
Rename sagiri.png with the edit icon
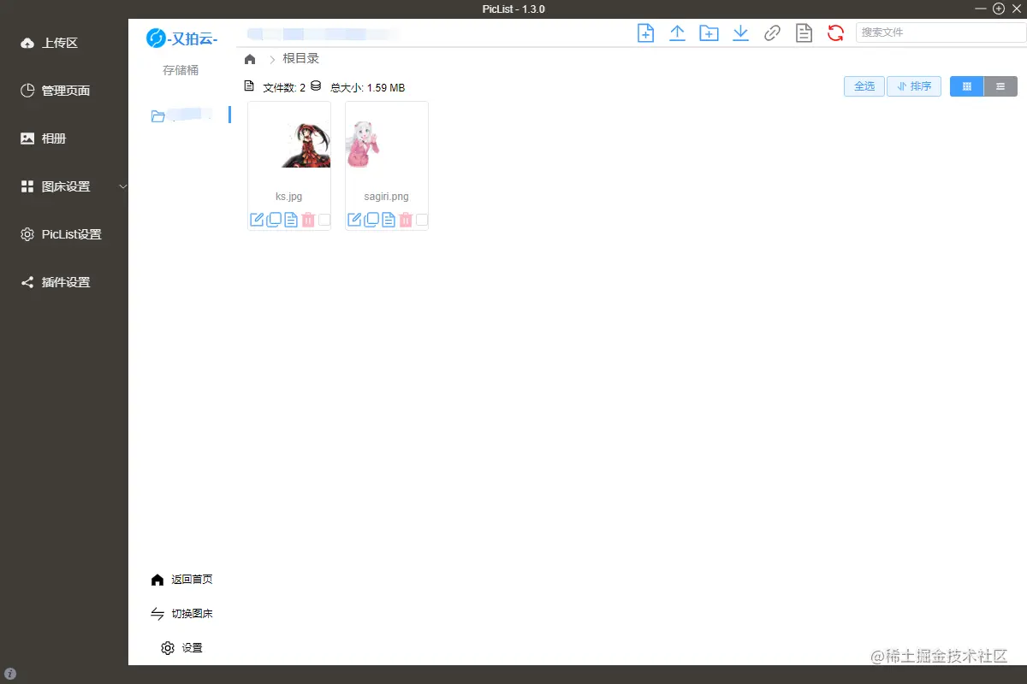(x=354, y=220)
